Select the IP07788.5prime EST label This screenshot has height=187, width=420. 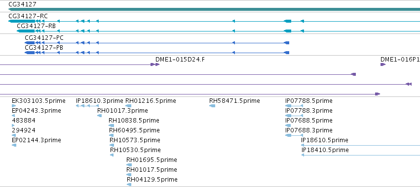309,101
